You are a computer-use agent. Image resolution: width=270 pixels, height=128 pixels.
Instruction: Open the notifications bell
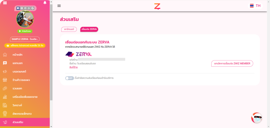pyautogui.click(x=45, y=3)
